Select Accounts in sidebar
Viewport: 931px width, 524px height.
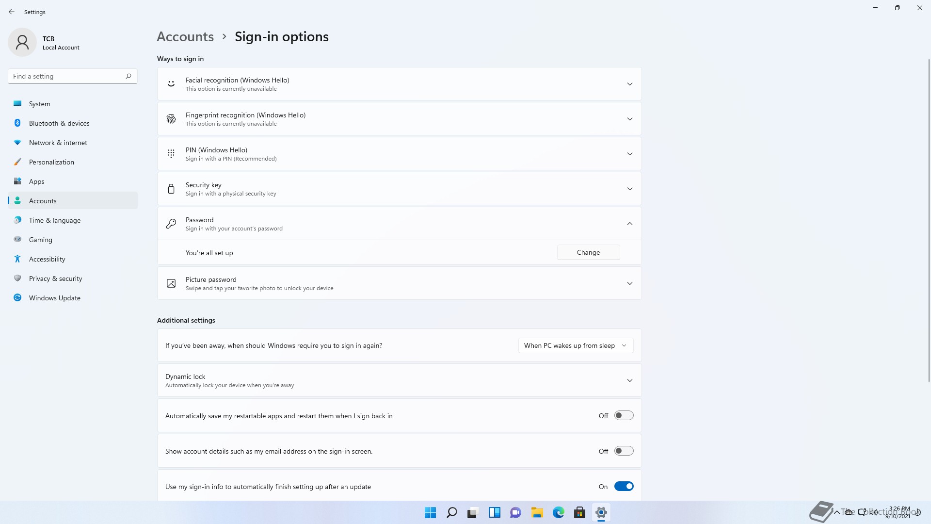click(73, 200)
